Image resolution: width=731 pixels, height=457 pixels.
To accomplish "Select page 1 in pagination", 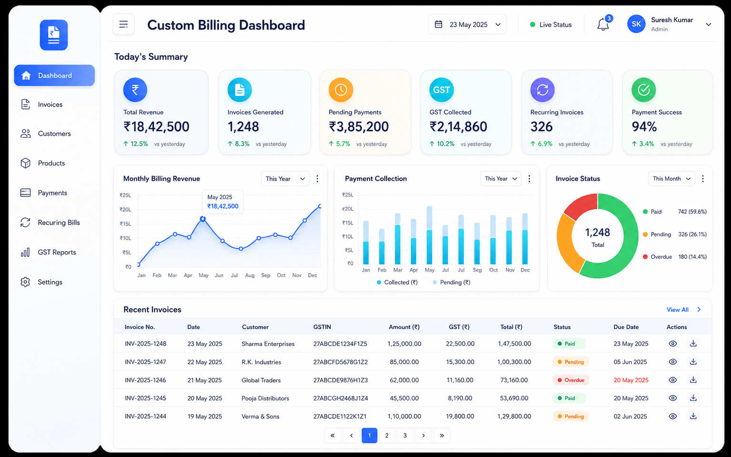I will pyautogui.click(x=369, y=436).
